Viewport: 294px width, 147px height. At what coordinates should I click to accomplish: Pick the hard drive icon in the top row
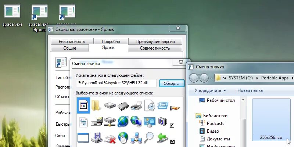coord(110,106)
